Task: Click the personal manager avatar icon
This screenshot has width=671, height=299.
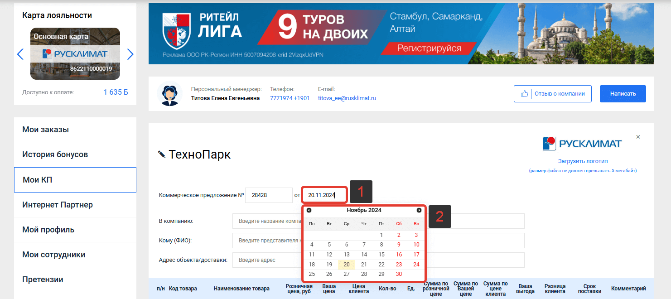Action: pyautogui.click(x=169, y=94)
